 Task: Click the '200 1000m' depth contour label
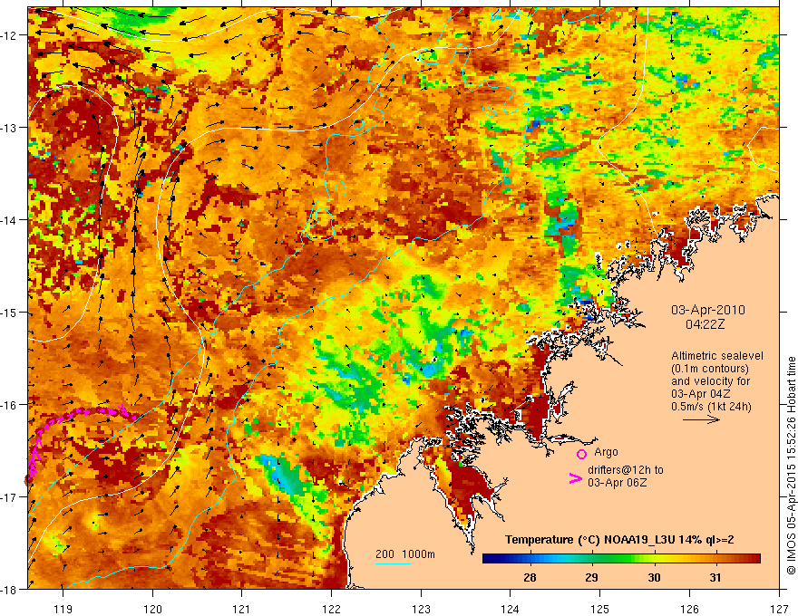pyautogui.click(x=405, y=554)
